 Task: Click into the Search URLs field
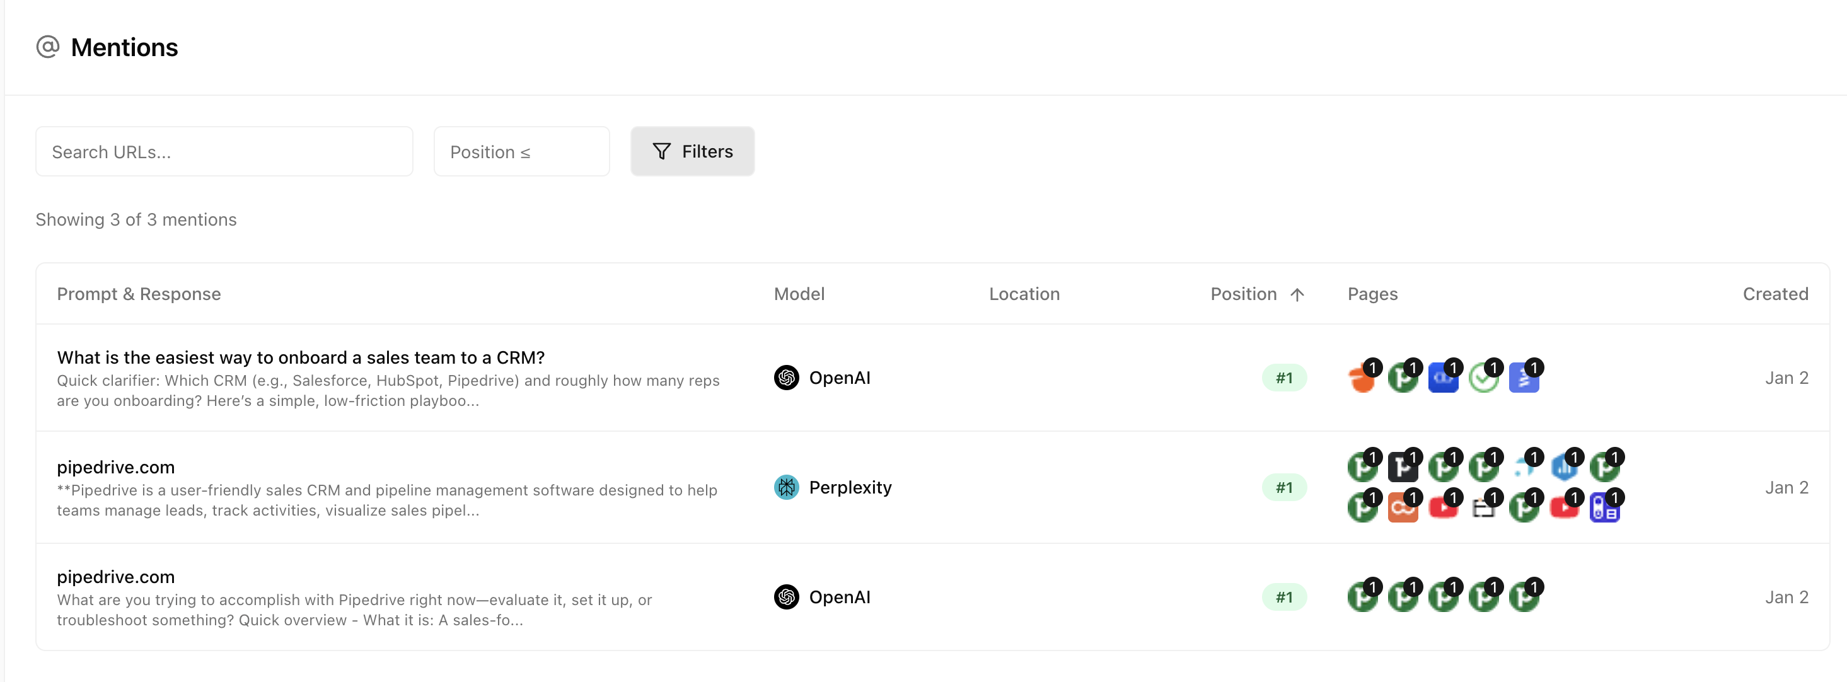224,151
